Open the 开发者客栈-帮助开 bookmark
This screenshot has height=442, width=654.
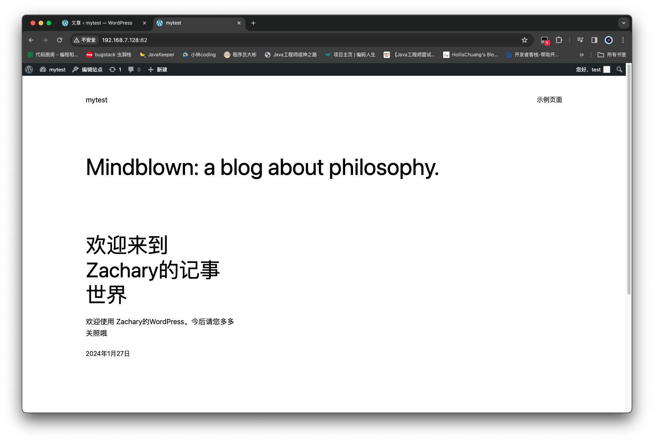pyautogui.click(x=532, y=55)
